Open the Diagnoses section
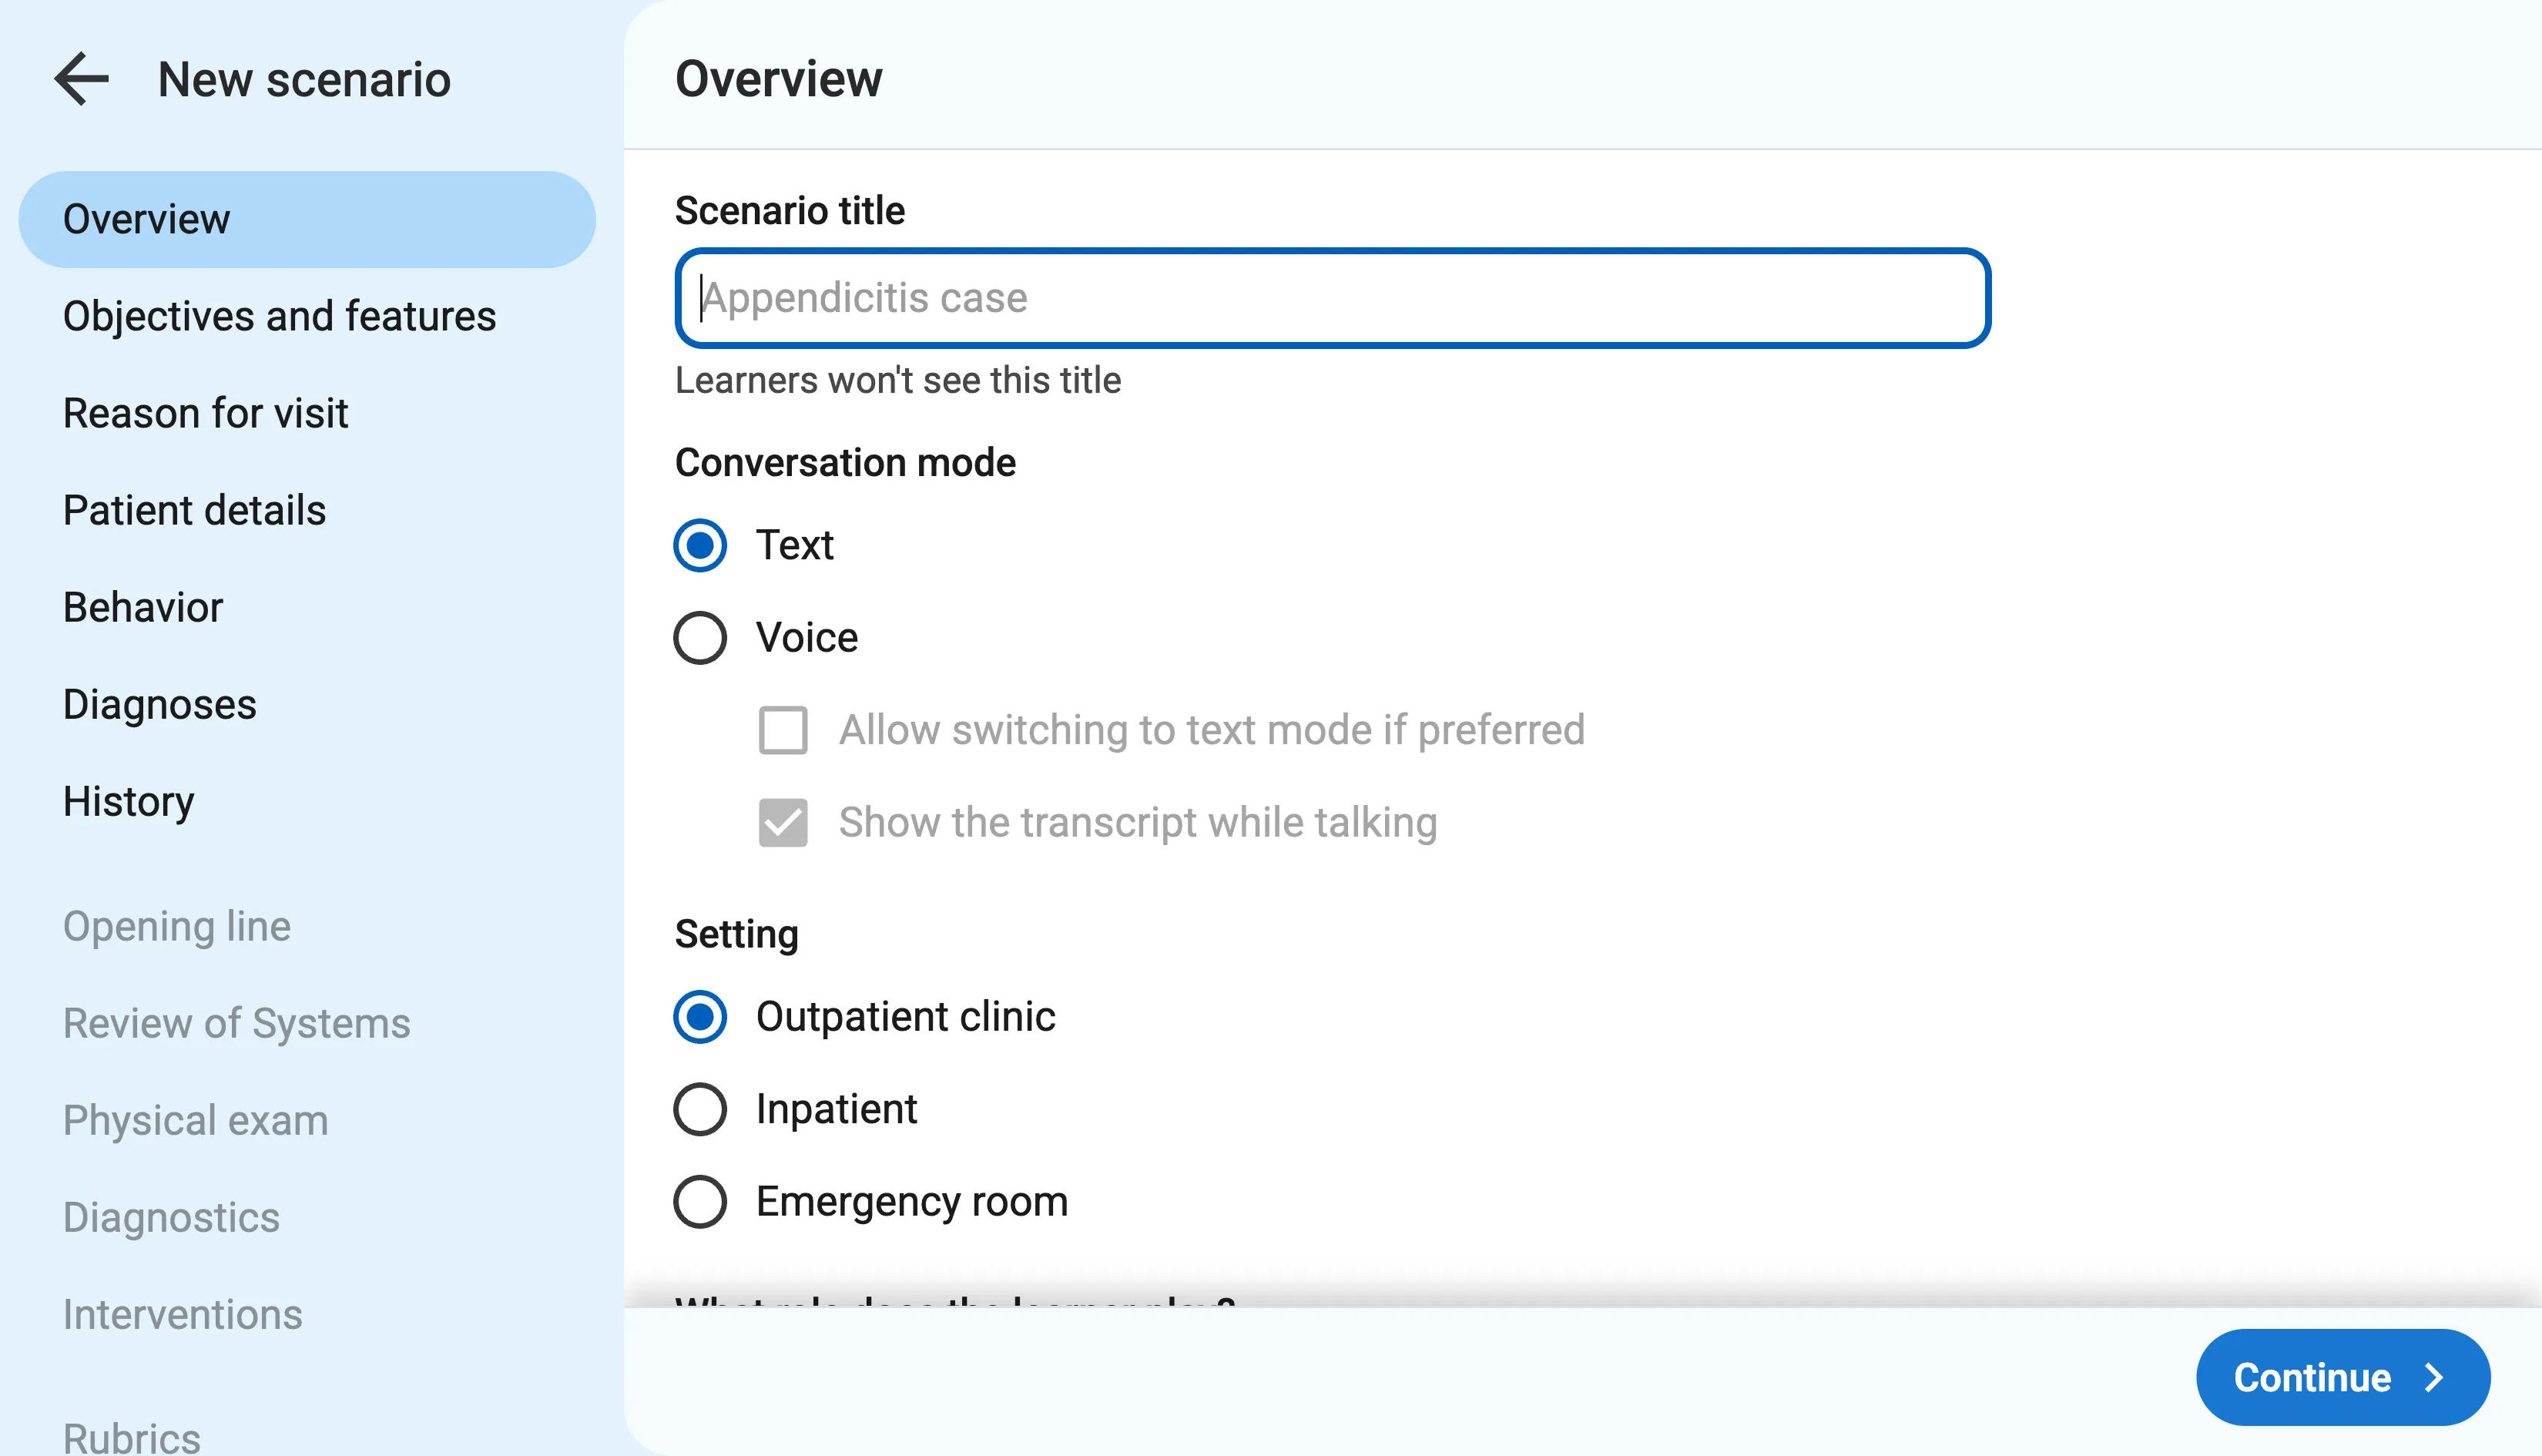Screen dimensions: 2542x1456 pos(159,704)
